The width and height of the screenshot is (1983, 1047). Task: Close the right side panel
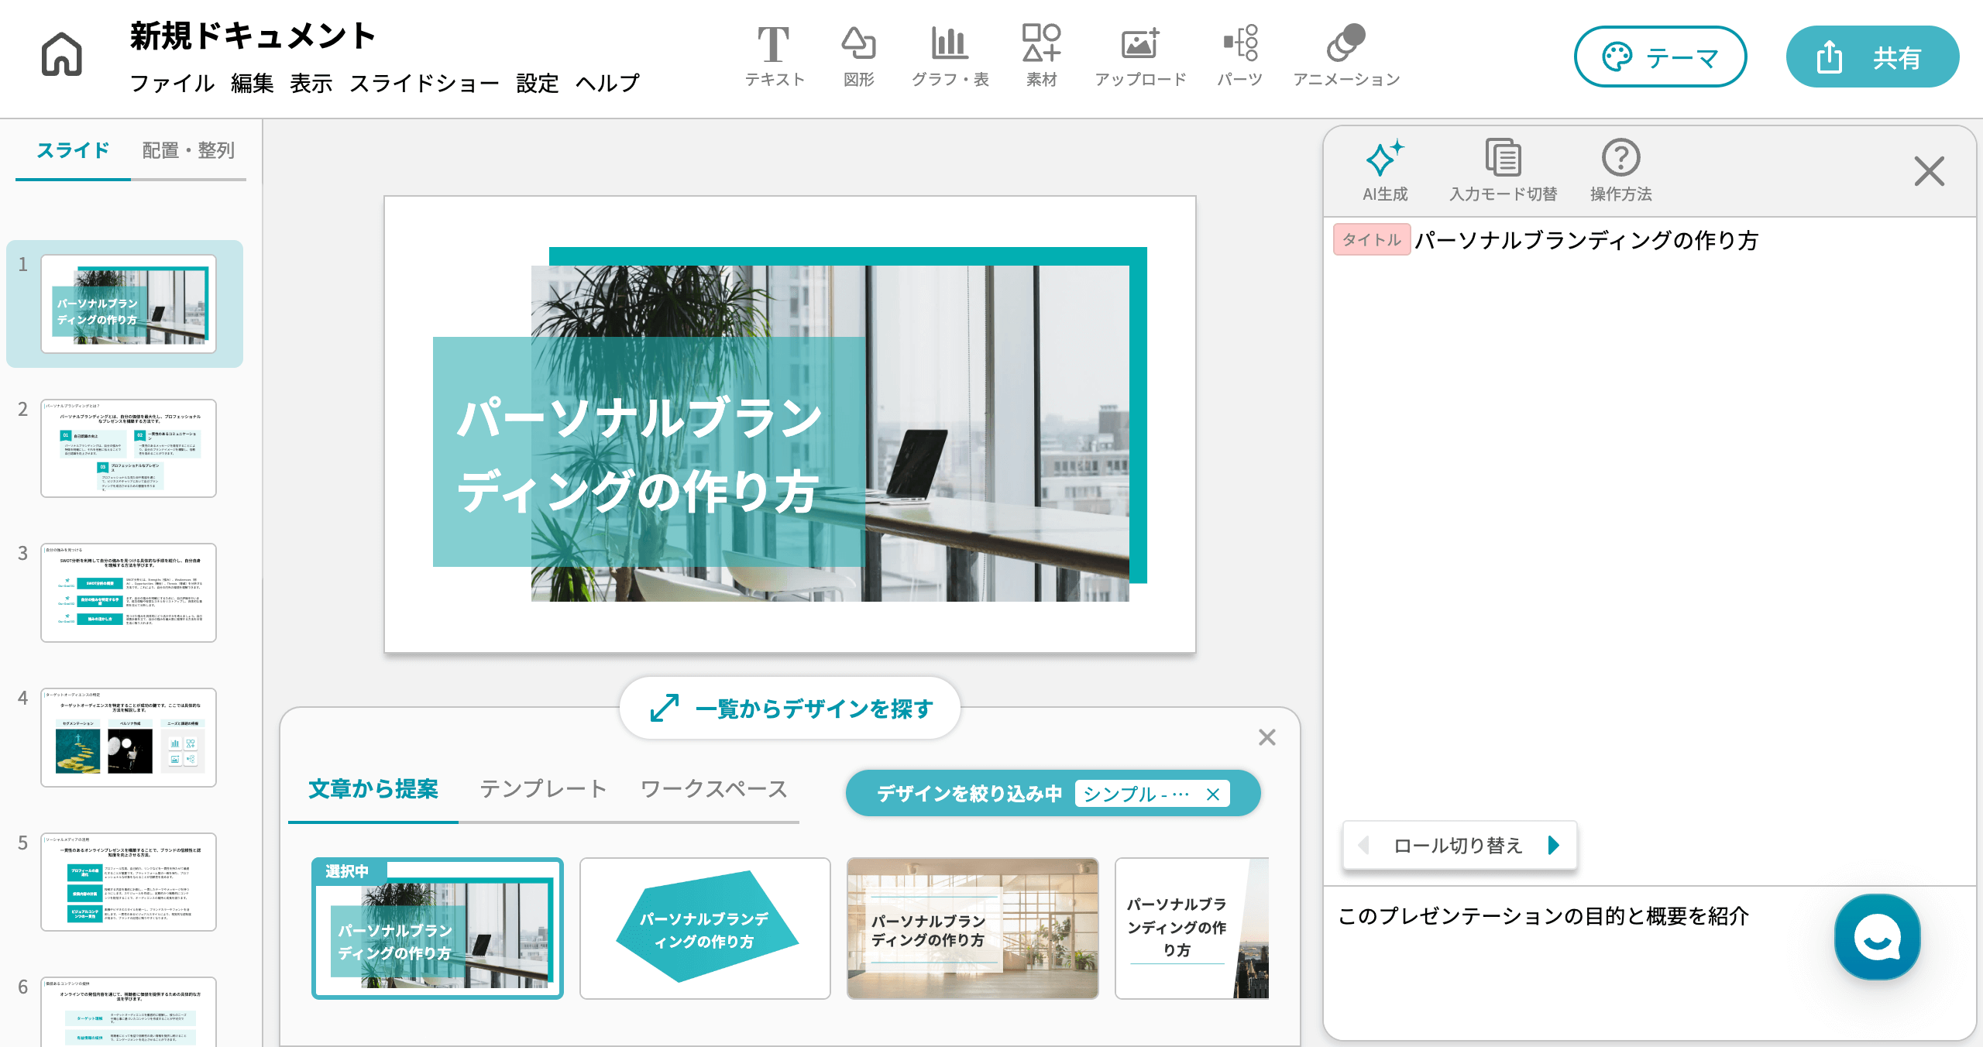(1929, 171)
